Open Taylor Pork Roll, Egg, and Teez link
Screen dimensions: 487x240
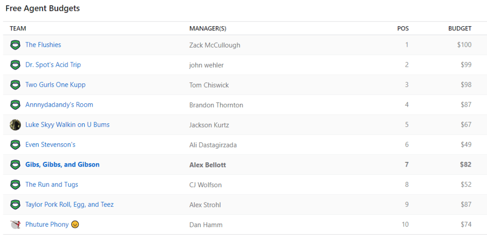pyautogui.click(x=70, y=205)
